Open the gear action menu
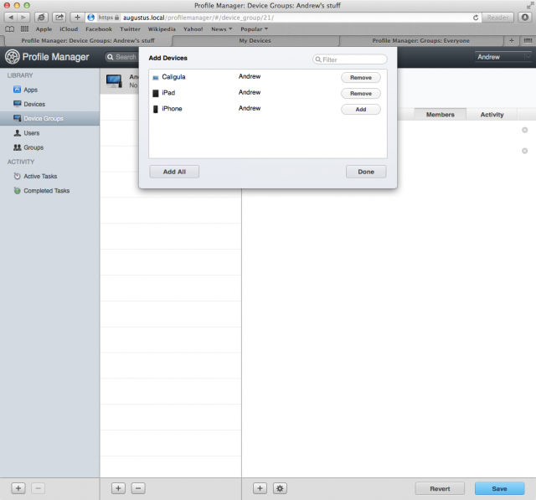 (x=280, y=488)
